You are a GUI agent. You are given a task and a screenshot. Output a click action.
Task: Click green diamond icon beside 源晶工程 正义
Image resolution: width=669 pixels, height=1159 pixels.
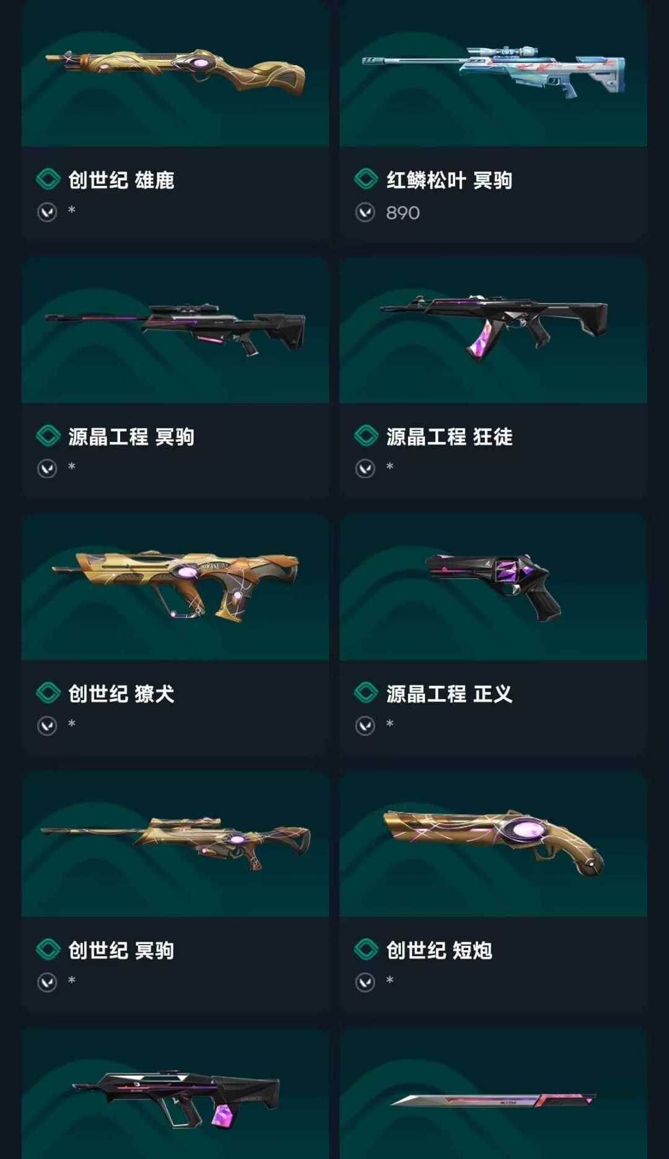click(366, 693)
